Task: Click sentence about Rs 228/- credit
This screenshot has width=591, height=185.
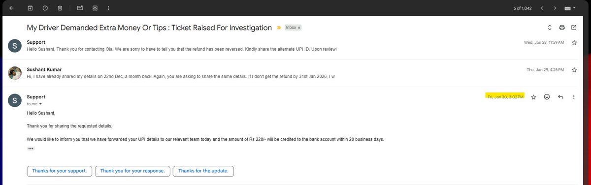Action: (x=205, y=139)
